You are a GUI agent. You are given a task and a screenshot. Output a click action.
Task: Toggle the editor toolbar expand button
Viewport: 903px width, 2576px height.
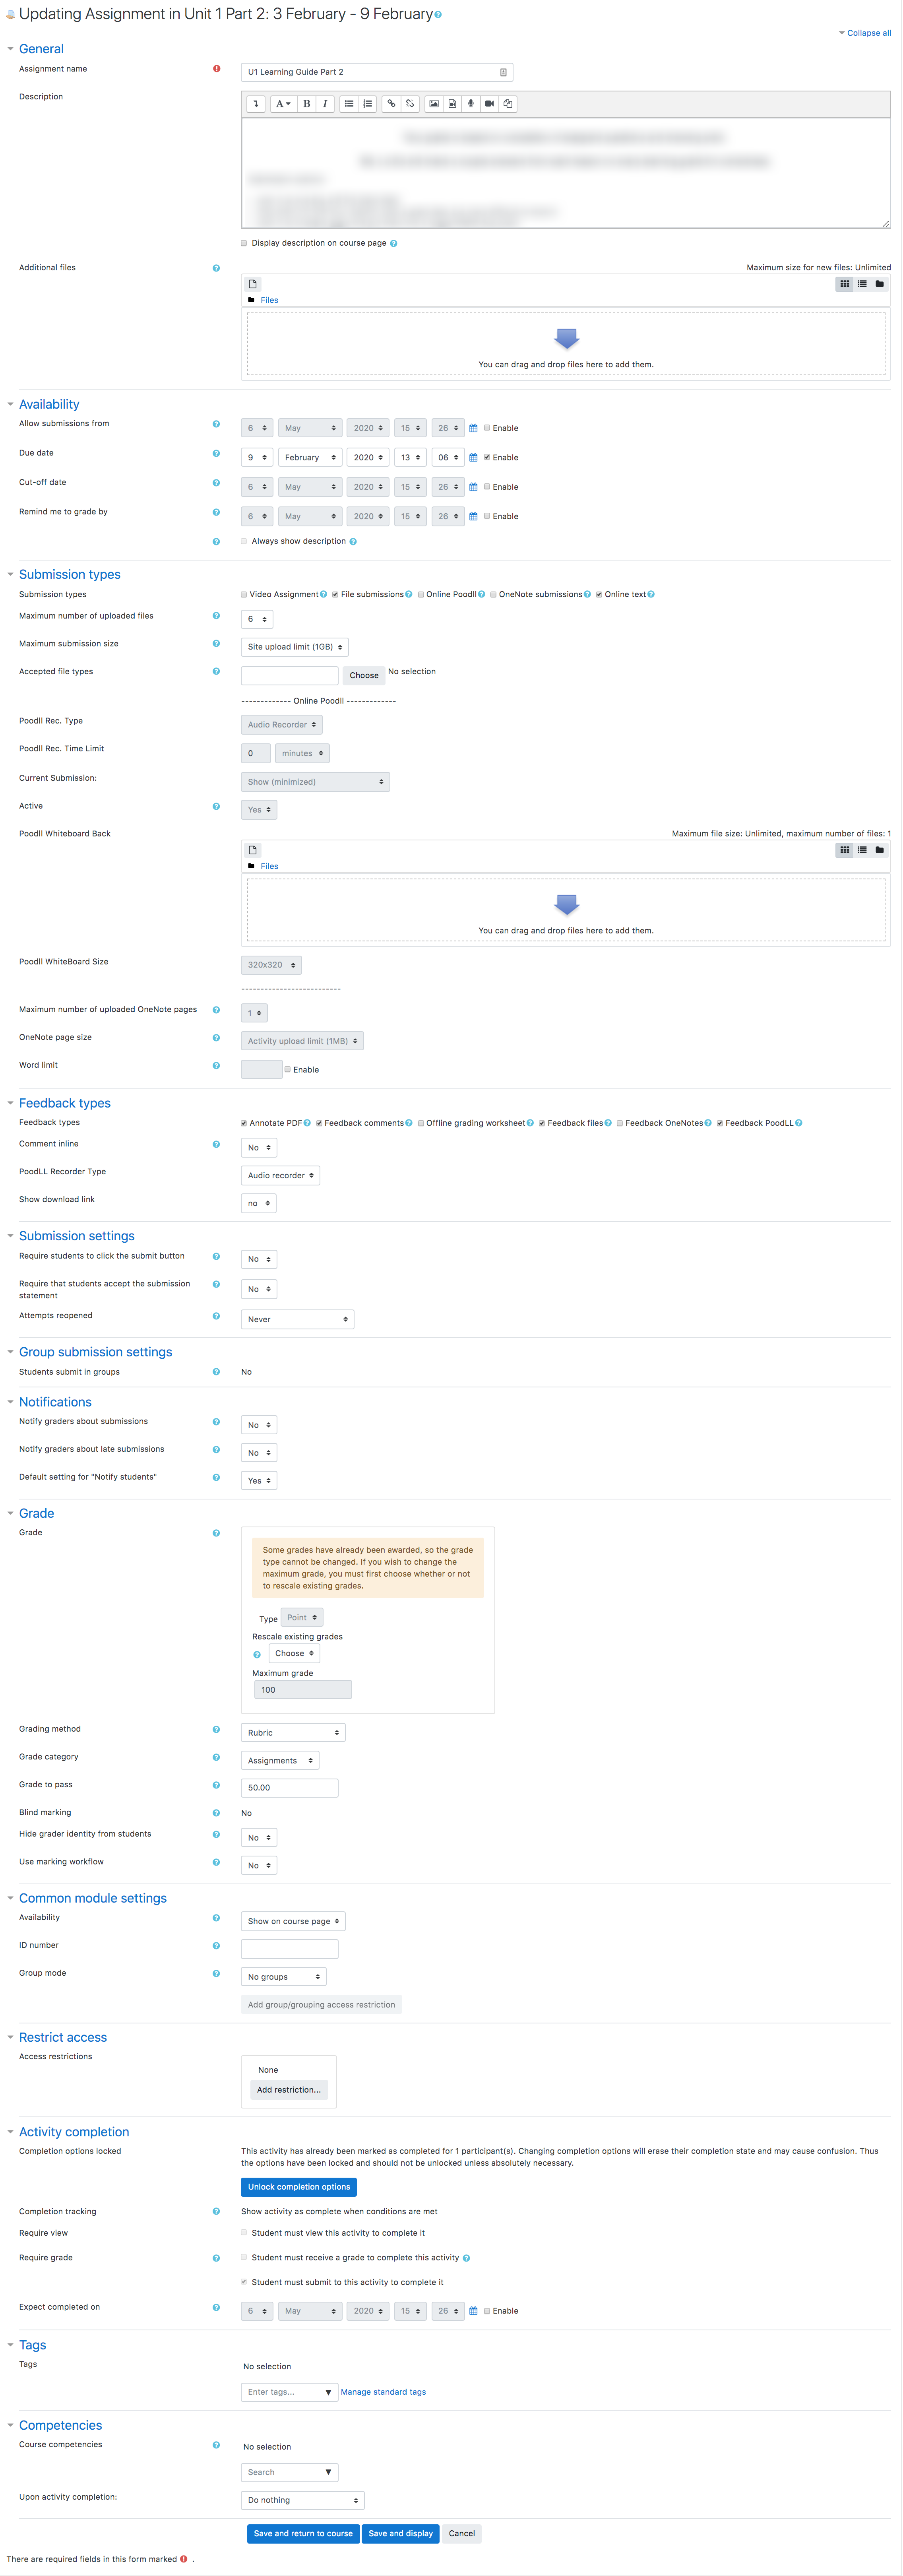click(x=256, y=104)
